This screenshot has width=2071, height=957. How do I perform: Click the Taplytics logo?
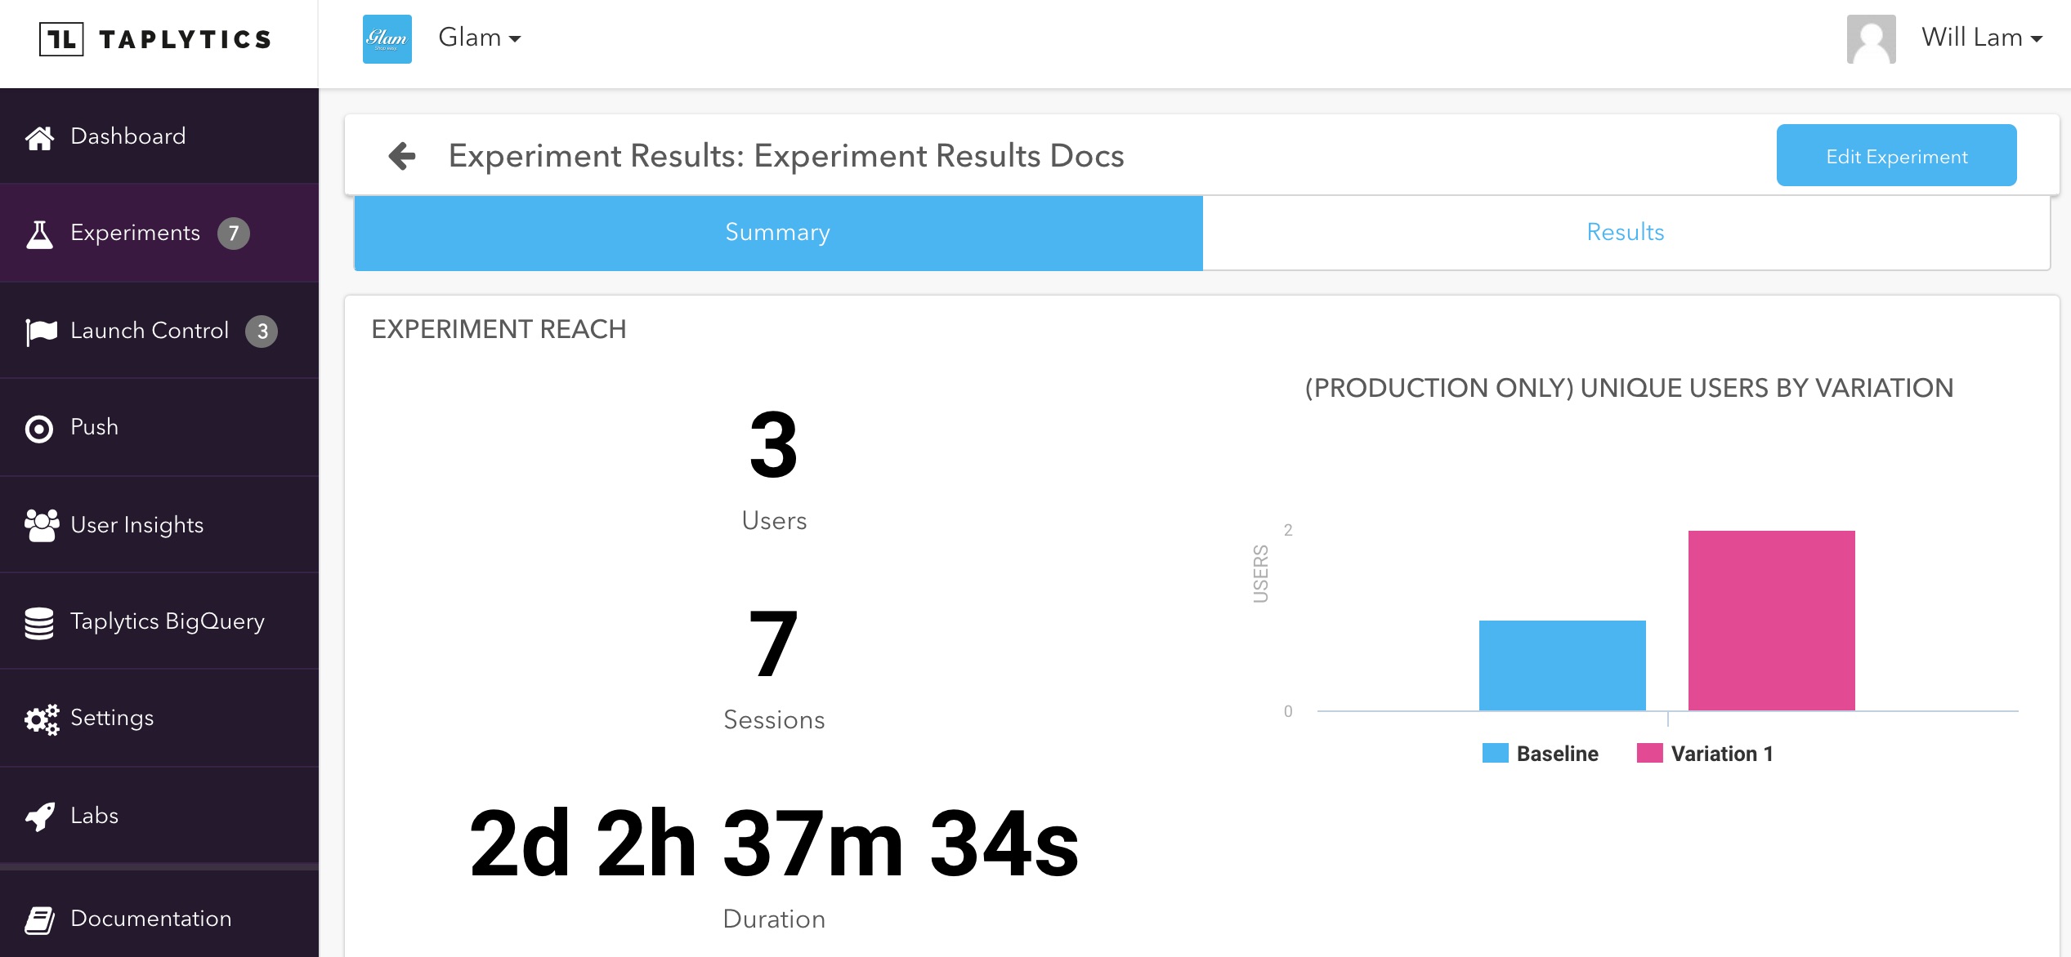click(x=155, y=39)
